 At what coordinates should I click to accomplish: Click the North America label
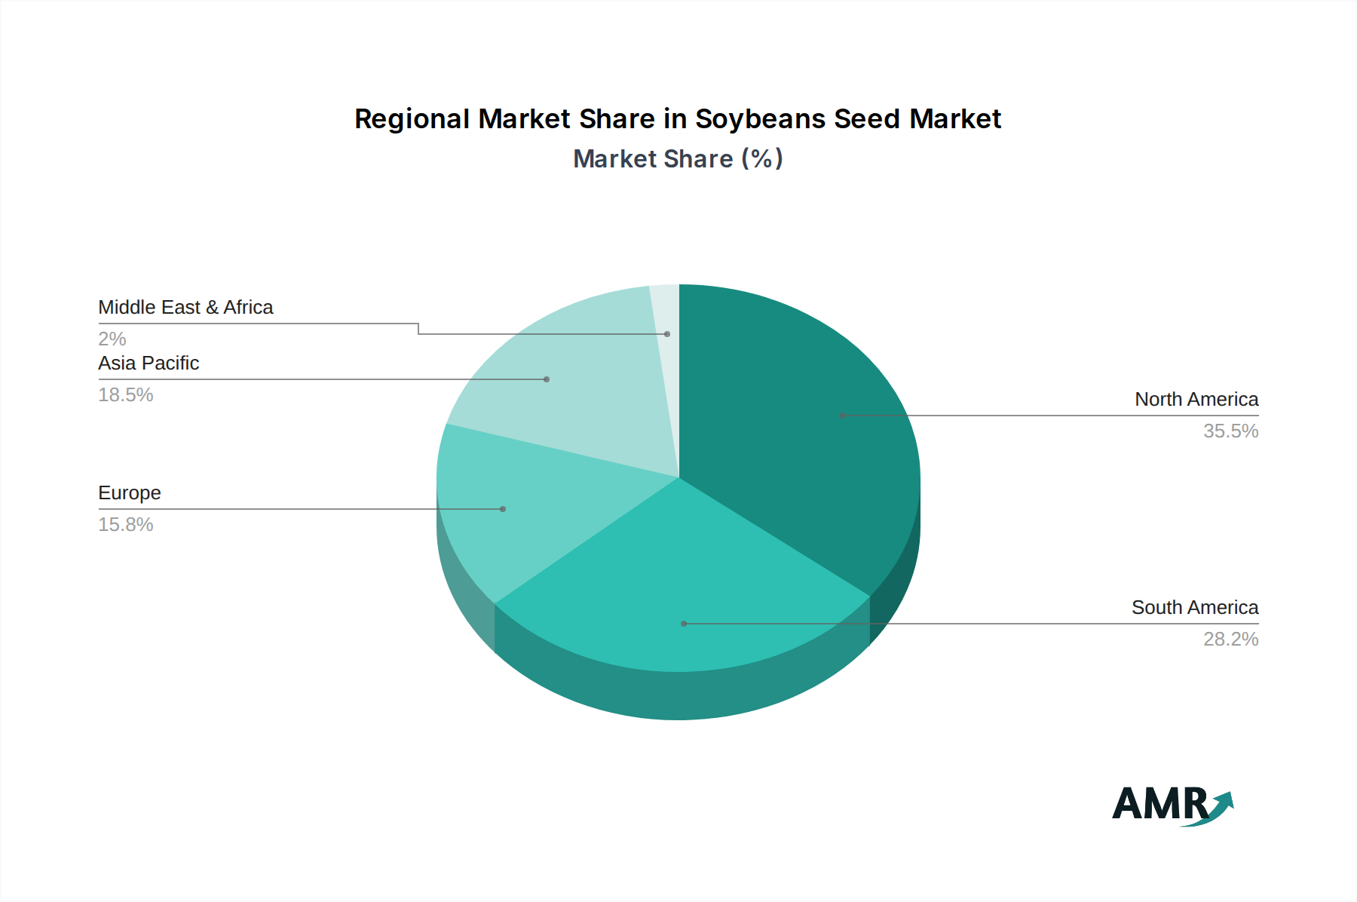pos(1196,400)
